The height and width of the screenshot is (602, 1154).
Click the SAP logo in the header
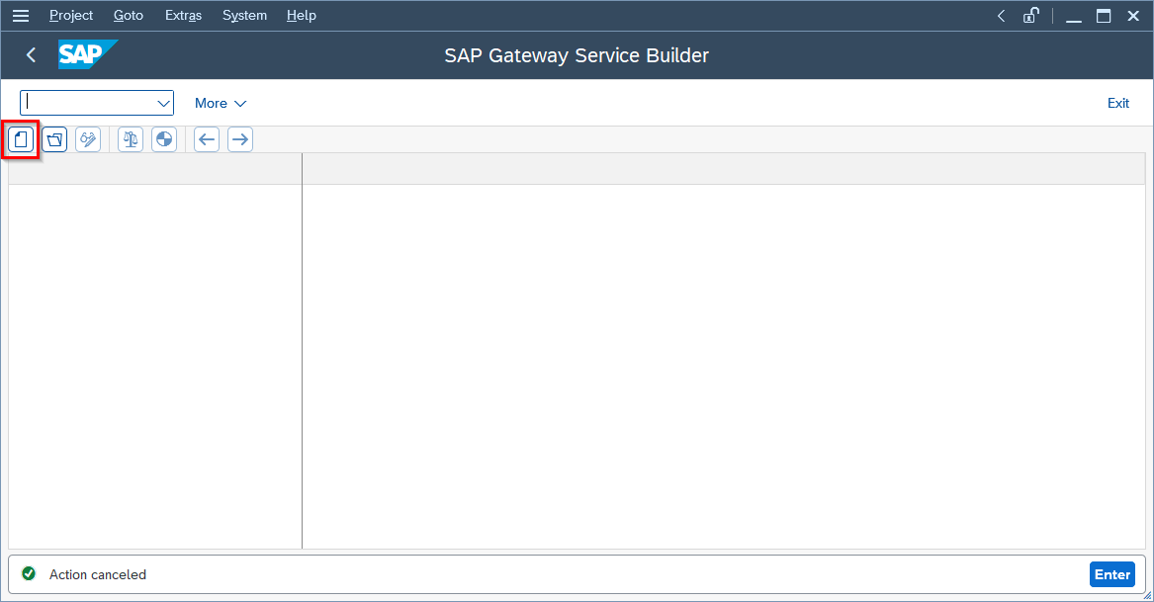pos(87,55)
